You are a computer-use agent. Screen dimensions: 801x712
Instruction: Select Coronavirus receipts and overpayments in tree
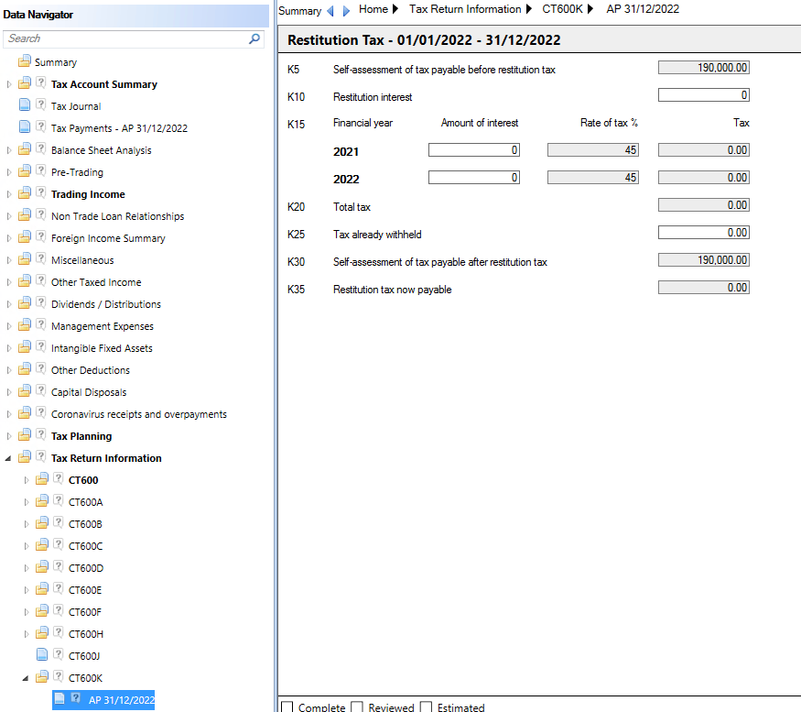click(x=139, y=414)
